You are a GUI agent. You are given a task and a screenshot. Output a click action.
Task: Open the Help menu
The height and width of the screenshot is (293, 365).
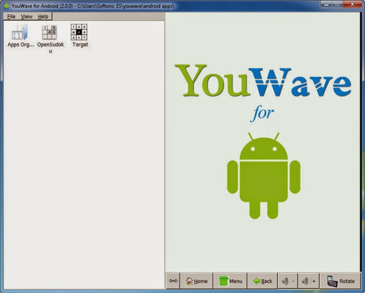coord(43,16)
